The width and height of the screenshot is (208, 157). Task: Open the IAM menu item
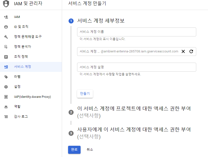click(31, 17)
